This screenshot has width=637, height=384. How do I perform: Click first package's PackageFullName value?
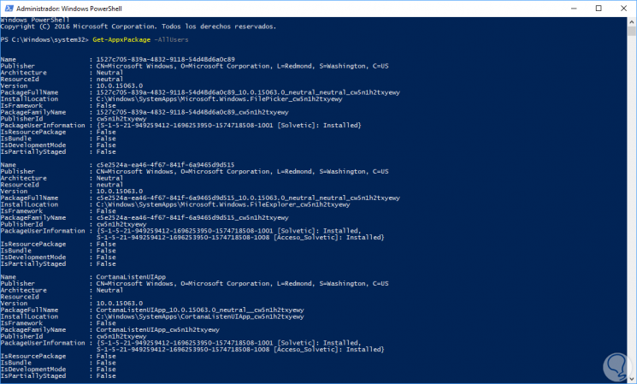tap(248, 92)
